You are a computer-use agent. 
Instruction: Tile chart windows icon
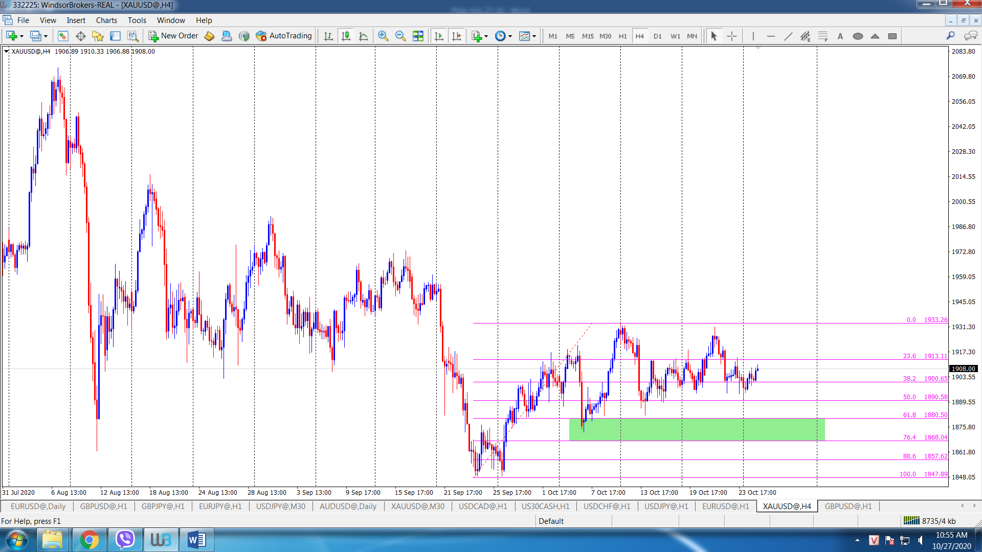point(418,36)
